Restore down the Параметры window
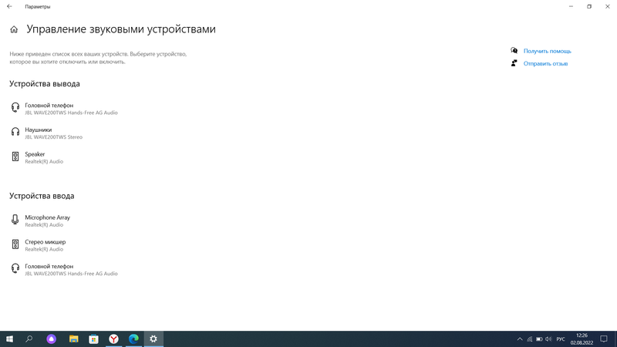This screenshot has width=617, height=347. [x=589, y=6]
